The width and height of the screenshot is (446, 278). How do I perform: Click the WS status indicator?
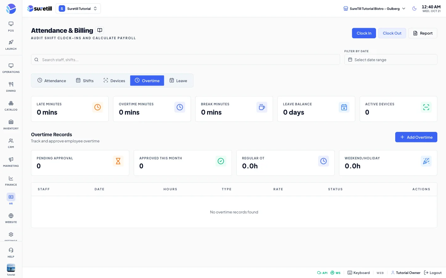click(335, 273)
